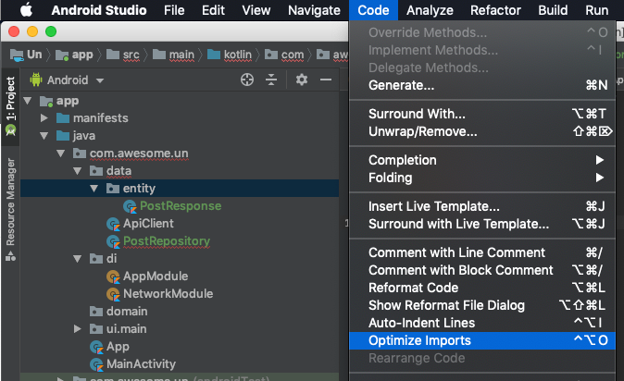The image size is (624, 381).
Task: Select the entity package row
Action: point(180,188)
